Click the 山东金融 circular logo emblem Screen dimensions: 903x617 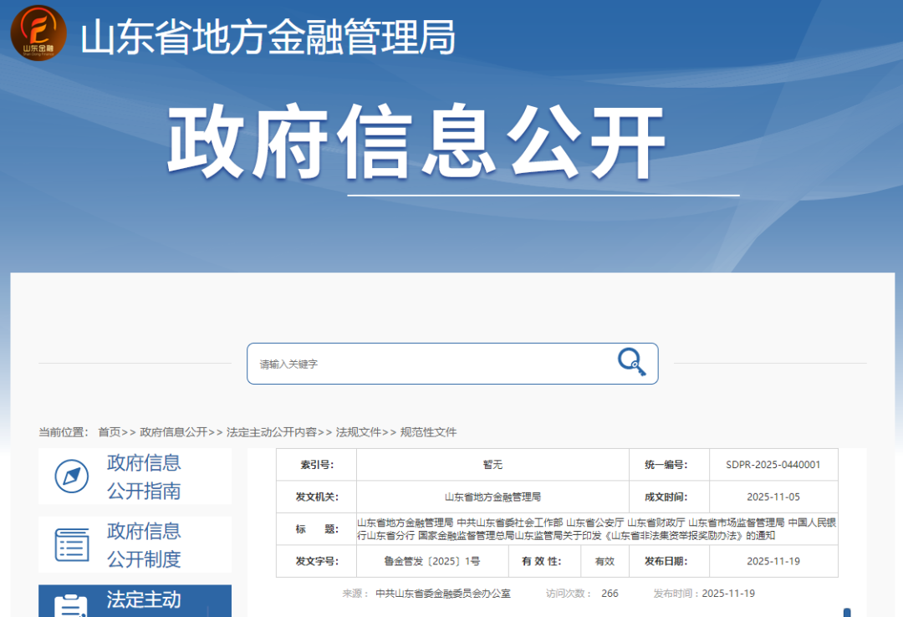pyautogui.click(x=37, y=33)
